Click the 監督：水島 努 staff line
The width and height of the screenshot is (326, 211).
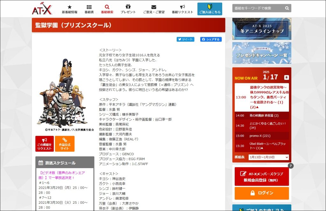[110, 109]
